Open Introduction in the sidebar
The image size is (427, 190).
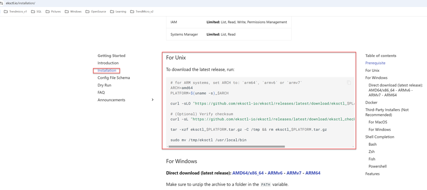[x=108, y=63]
